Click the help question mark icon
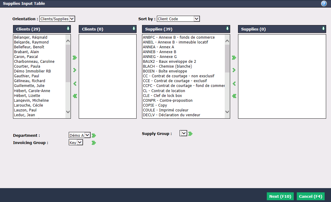The image size is (331, 202). coord(324,4)
